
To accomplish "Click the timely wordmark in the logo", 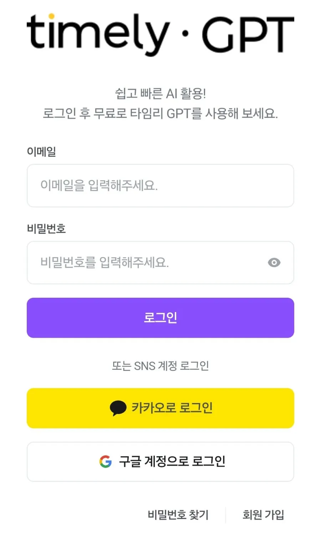I will click(x=98, y=34).
